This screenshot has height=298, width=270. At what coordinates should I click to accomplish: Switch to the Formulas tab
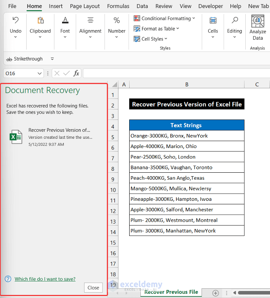[x=118, y=6]
